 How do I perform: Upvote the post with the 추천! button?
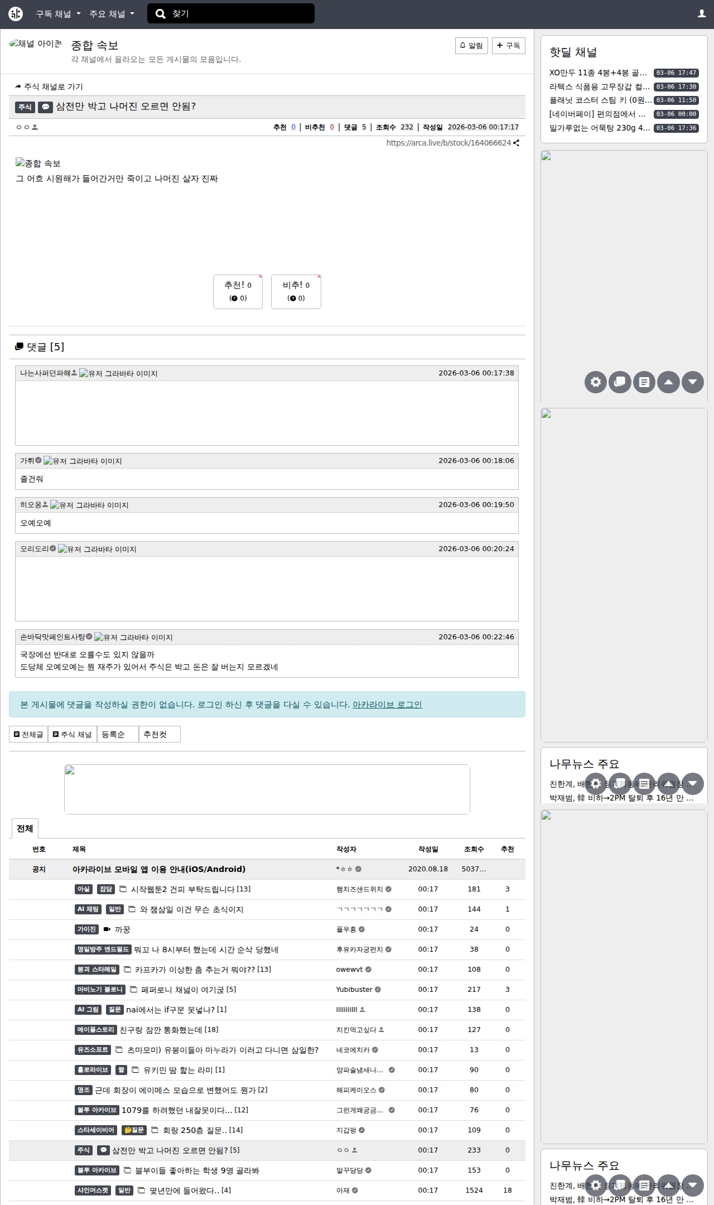(238, 291)
